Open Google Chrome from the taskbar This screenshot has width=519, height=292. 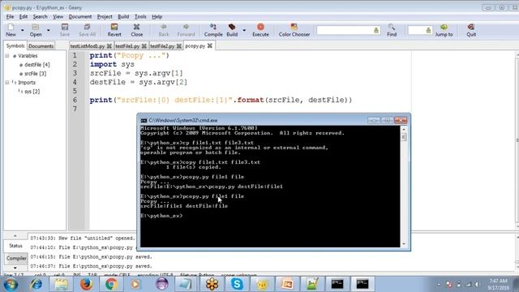coord(112,284)
